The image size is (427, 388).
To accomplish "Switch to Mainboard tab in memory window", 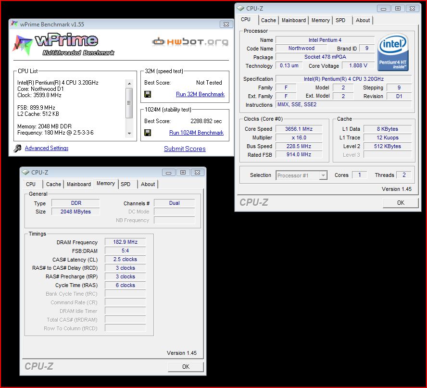I will [79, 184].
